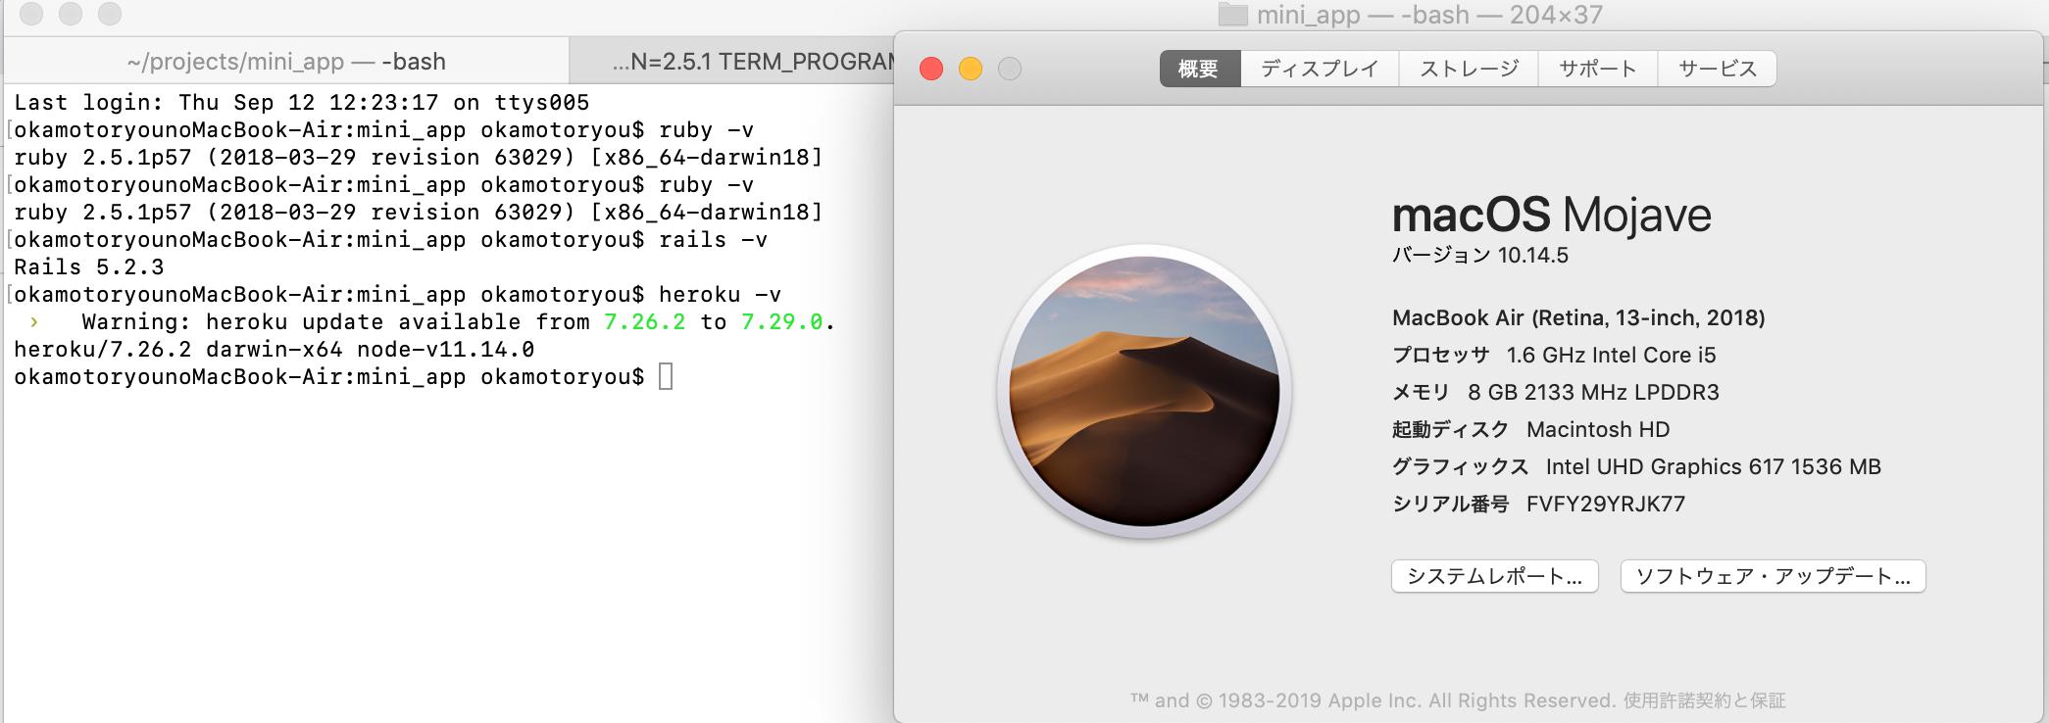This screenshot has height=723, width=2049.
Task: Open the ディスプレイ tab
Action: (1320, 69)
